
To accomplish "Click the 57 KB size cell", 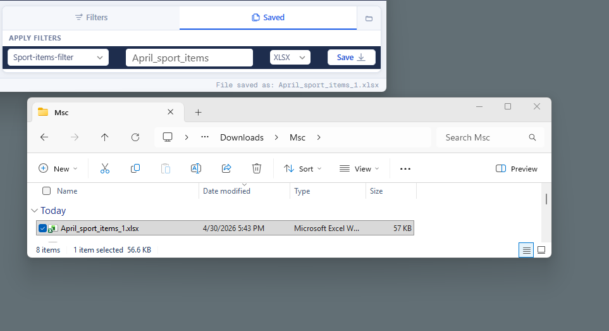I will point(402,228).
